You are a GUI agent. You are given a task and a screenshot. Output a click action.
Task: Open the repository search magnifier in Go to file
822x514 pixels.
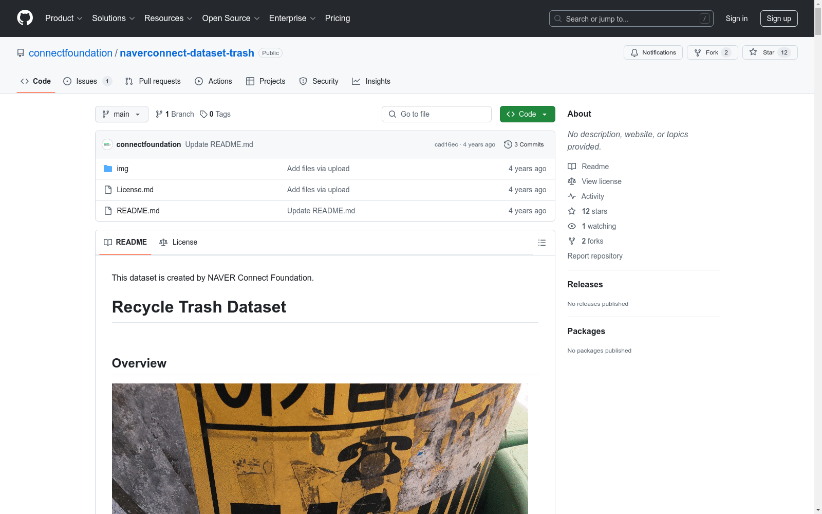tap(393, 114)
